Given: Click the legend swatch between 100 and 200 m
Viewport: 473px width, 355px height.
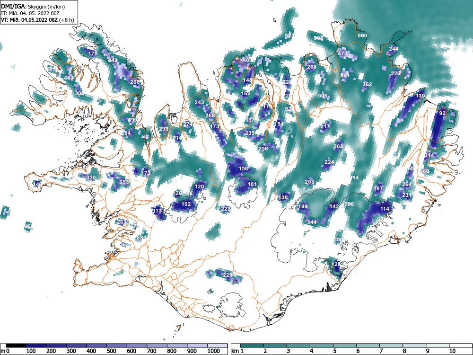Looking at the screenshot, I should pyautogui.click(x=36, y=346).
